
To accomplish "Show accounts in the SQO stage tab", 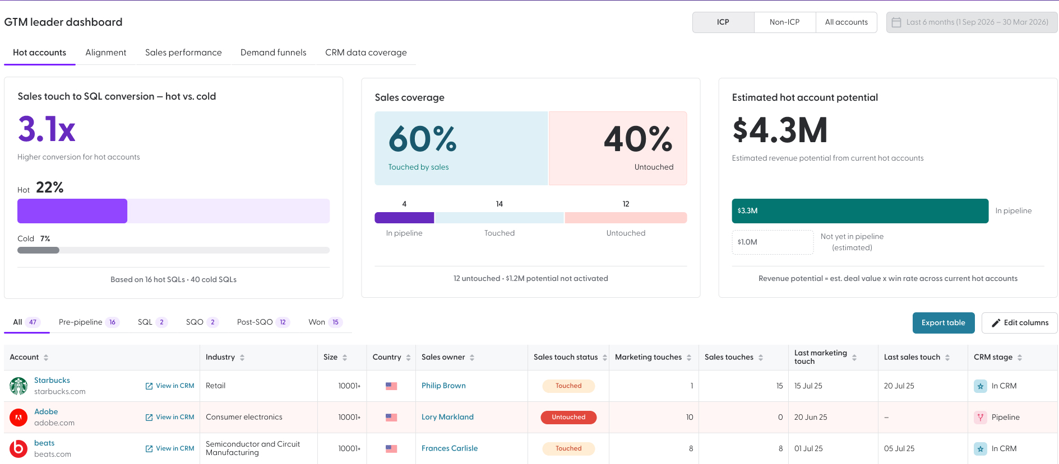I will tap(202, 322).
